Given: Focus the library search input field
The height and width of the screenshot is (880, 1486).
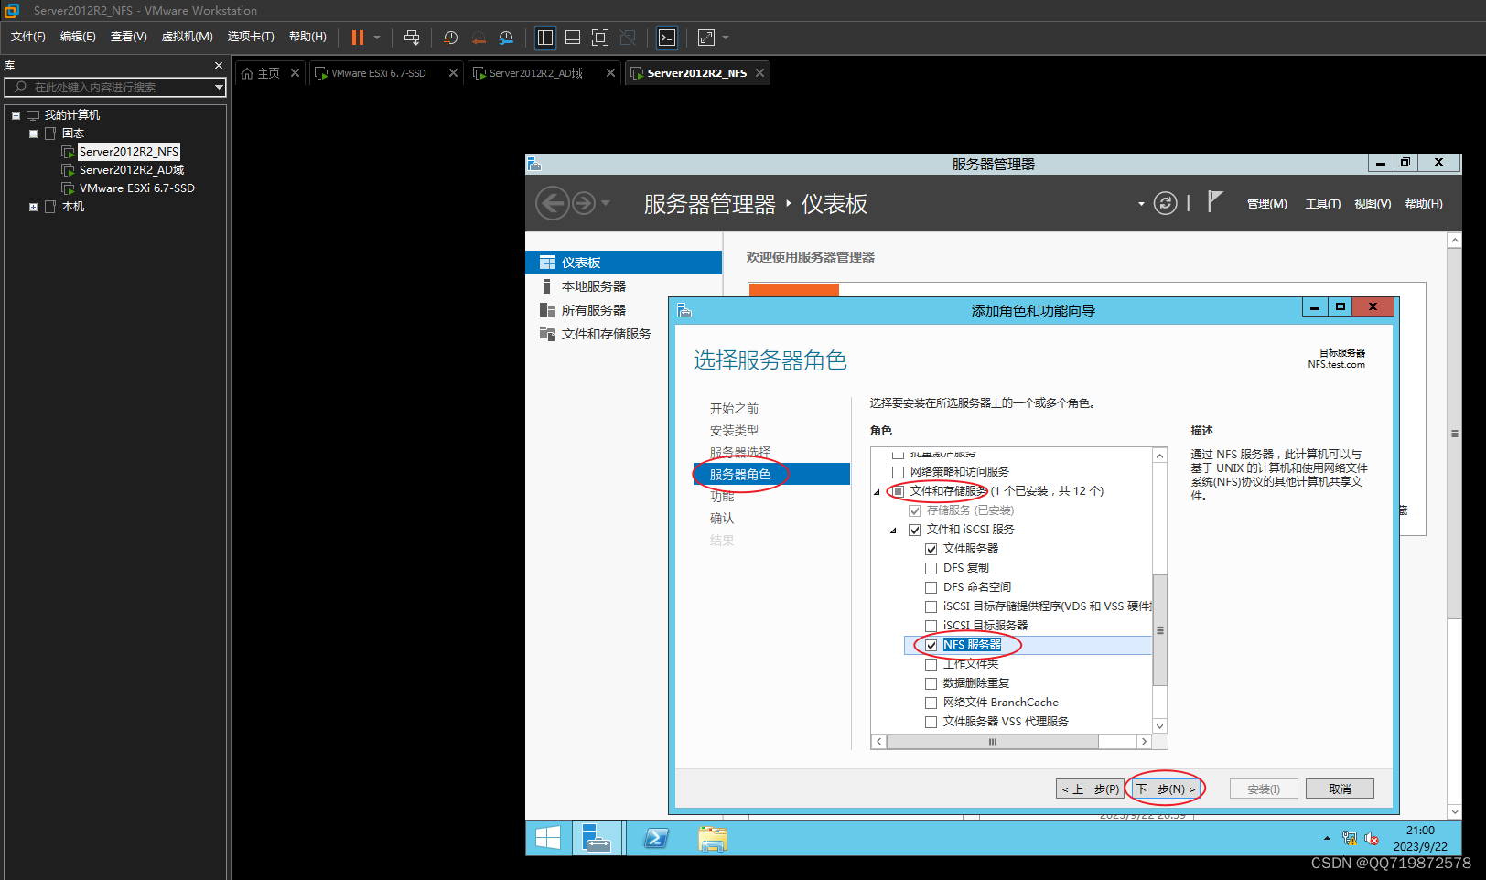Looking at the screenshot, I should [x=115, y=87].
